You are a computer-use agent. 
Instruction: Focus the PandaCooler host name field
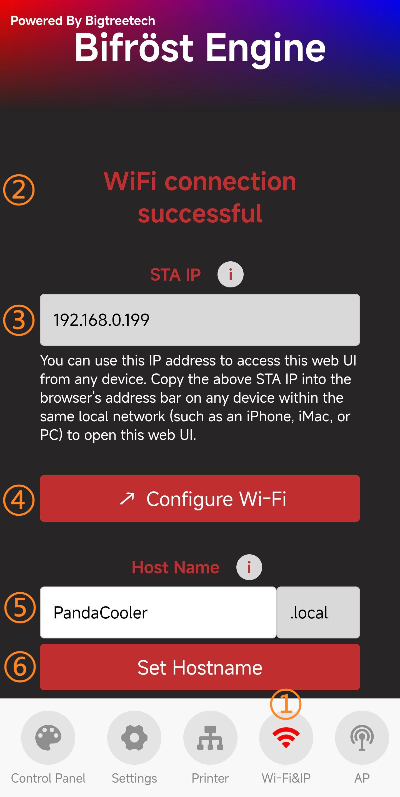point(158,612)
